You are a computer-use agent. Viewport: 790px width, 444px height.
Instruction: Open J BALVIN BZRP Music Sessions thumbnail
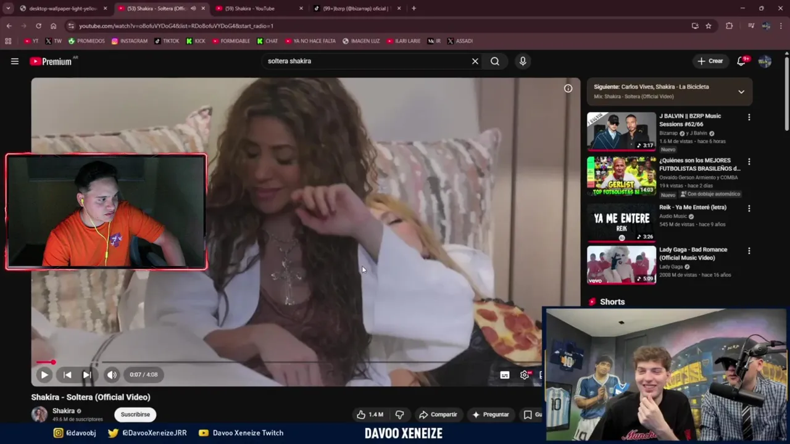click(622, 131)
